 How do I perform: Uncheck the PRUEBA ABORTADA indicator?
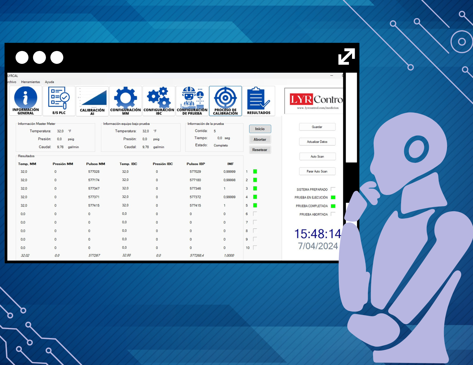click(333, 214)
